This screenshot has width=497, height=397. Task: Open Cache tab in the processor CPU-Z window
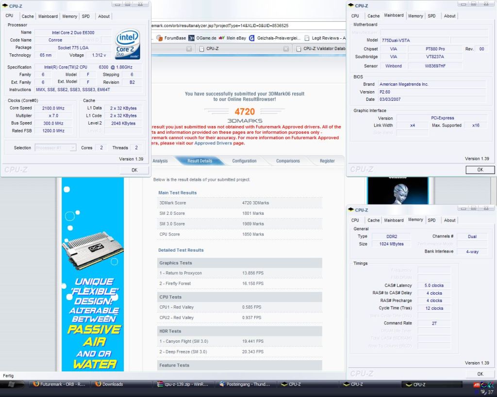[x=28, y=16]
